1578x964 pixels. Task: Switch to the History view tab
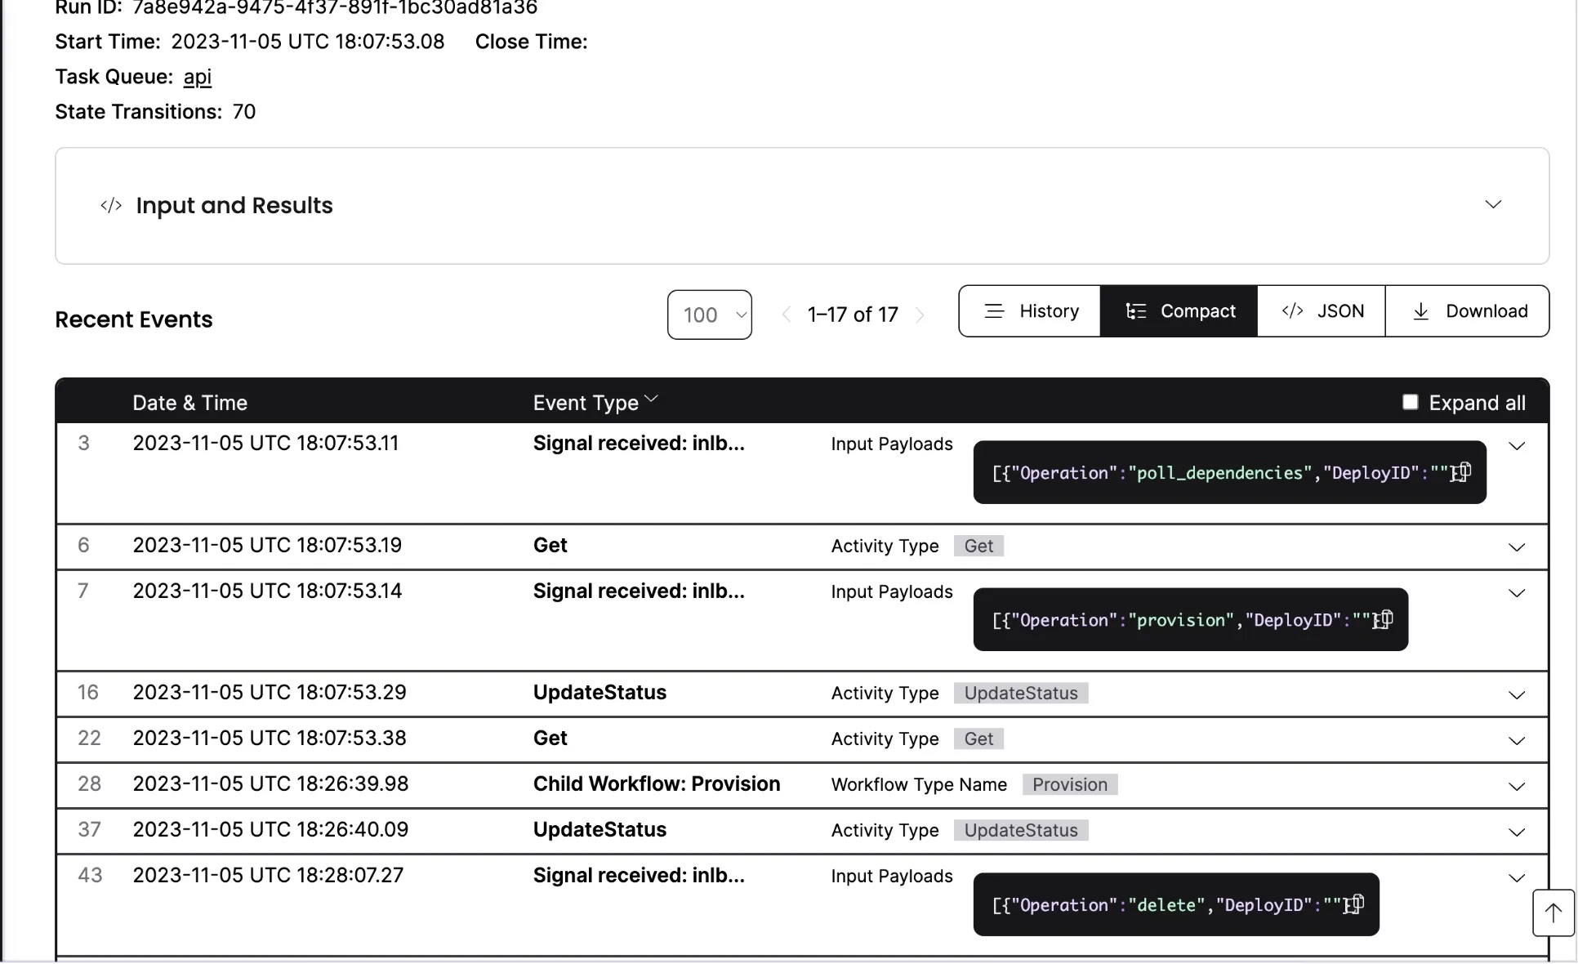coord(1030,311)
